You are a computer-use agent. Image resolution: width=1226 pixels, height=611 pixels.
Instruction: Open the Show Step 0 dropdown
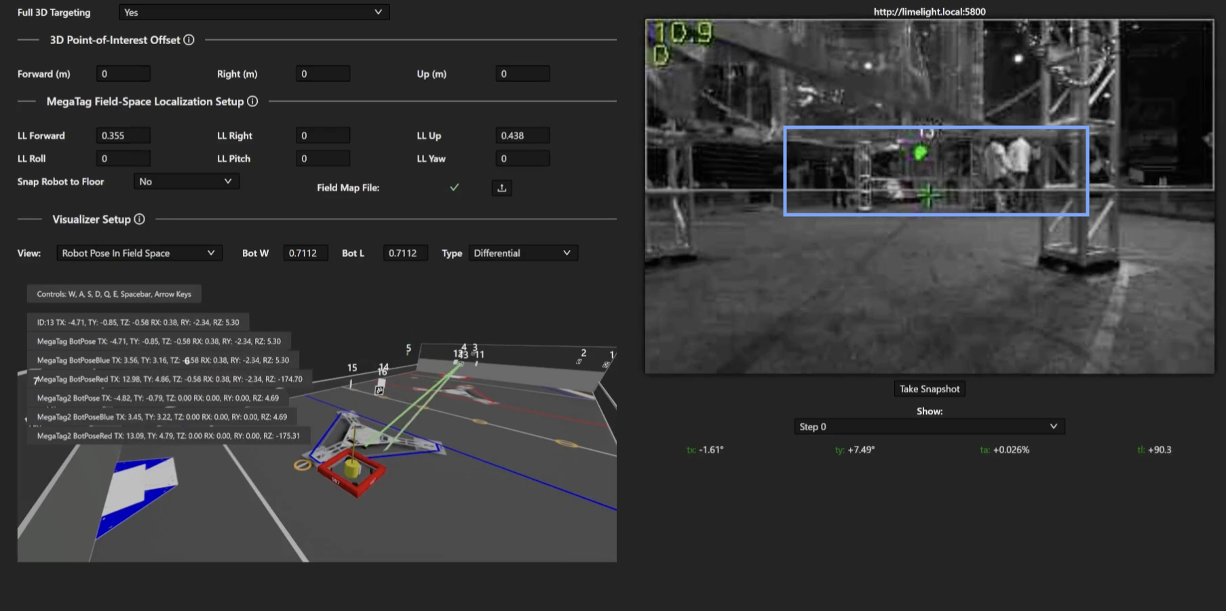[929, 427]
